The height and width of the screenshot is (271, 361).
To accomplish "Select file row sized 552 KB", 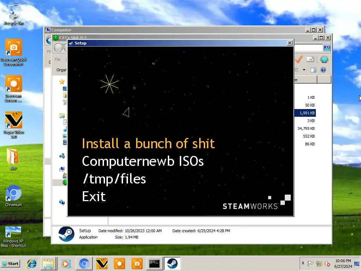I will click(x=309, y=136).
